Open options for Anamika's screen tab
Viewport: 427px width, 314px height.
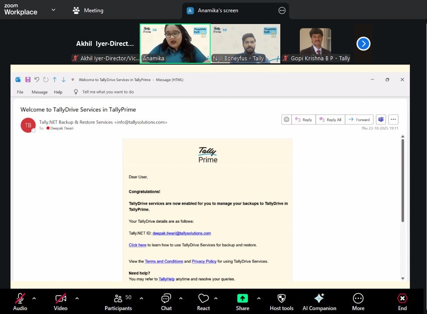tap(282, 10)
